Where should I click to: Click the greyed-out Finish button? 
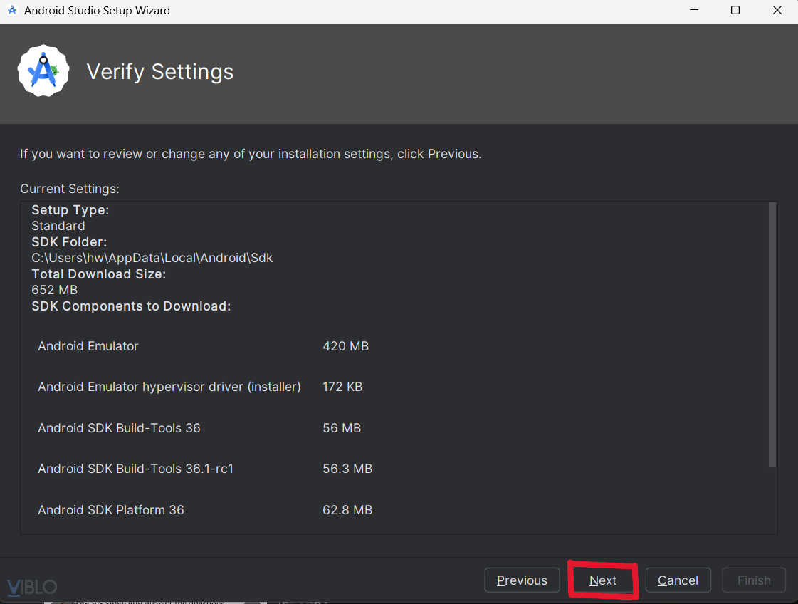coord(754,580)
